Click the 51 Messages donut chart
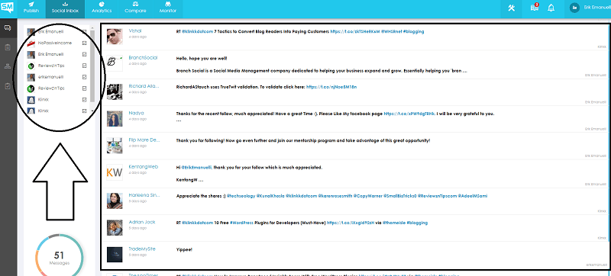 (60, 257)
